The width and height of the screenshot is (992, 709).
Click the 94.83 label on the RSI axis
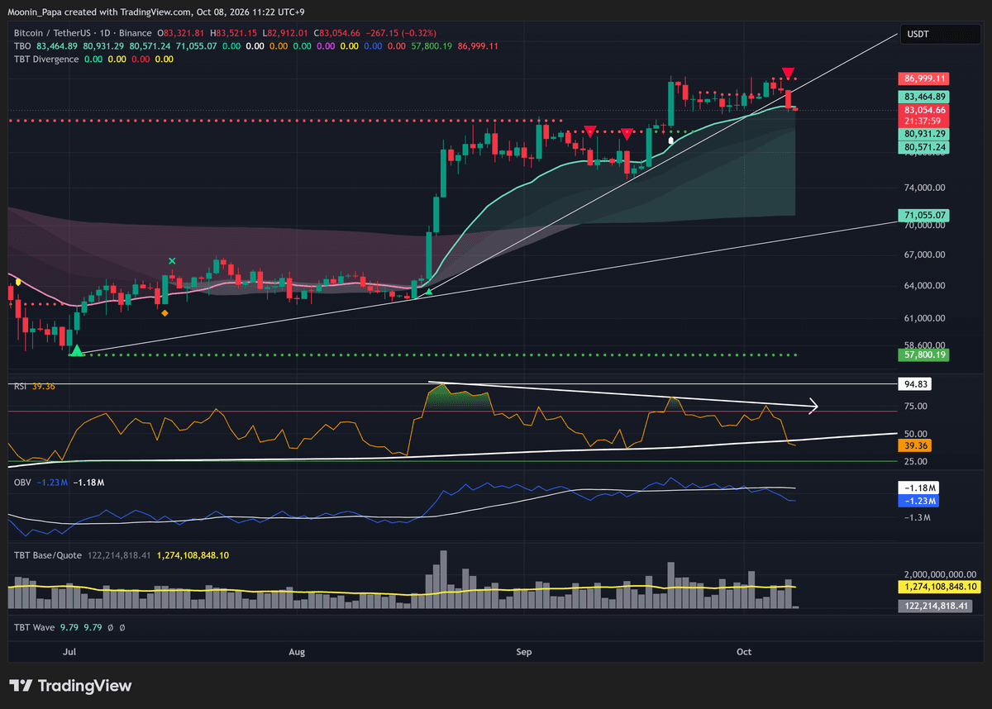coord(917,384)
